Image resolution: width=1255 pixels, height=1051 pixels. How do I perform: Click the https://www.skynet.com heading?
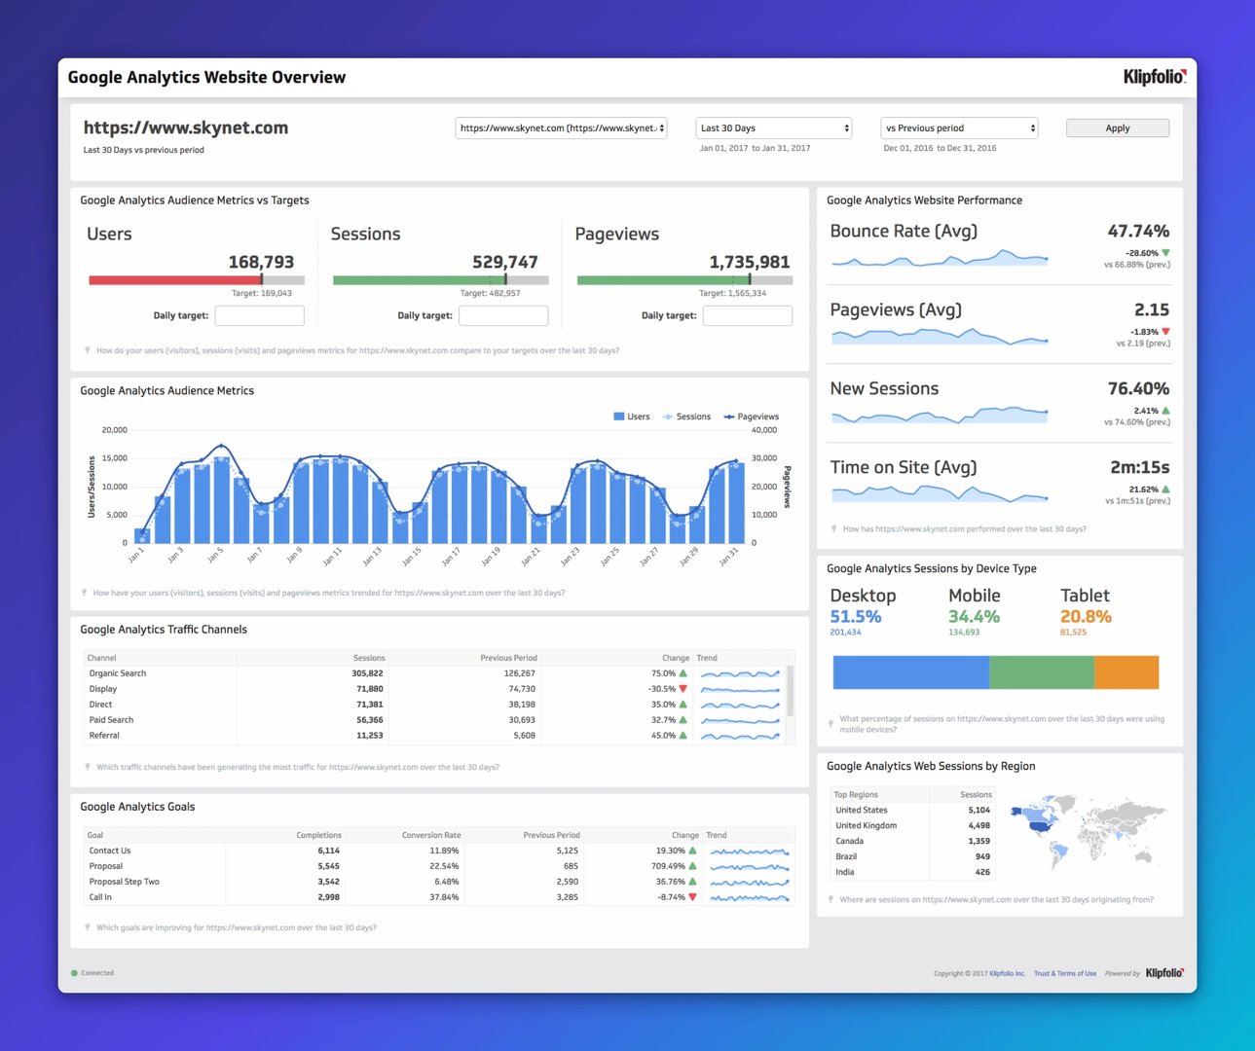point(186,127)
